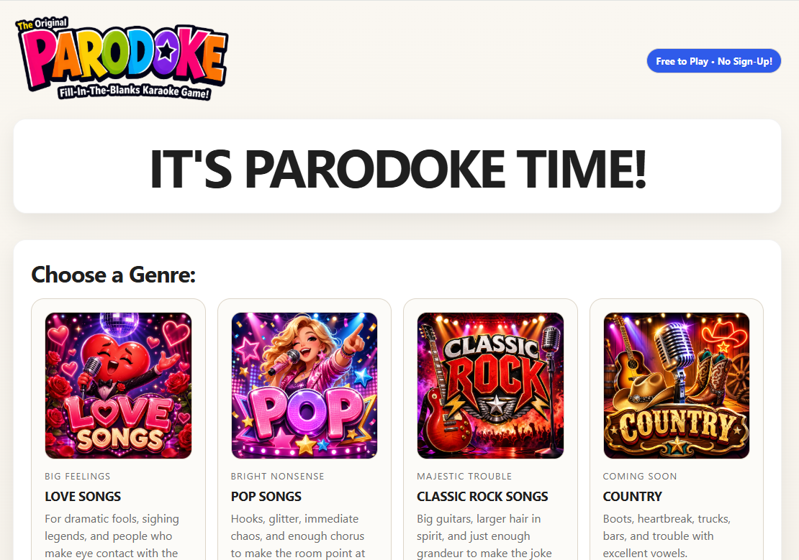The width and height of the screenshot is (799, 560).
Task: Select the COUNTRY title
Action: 633,496
